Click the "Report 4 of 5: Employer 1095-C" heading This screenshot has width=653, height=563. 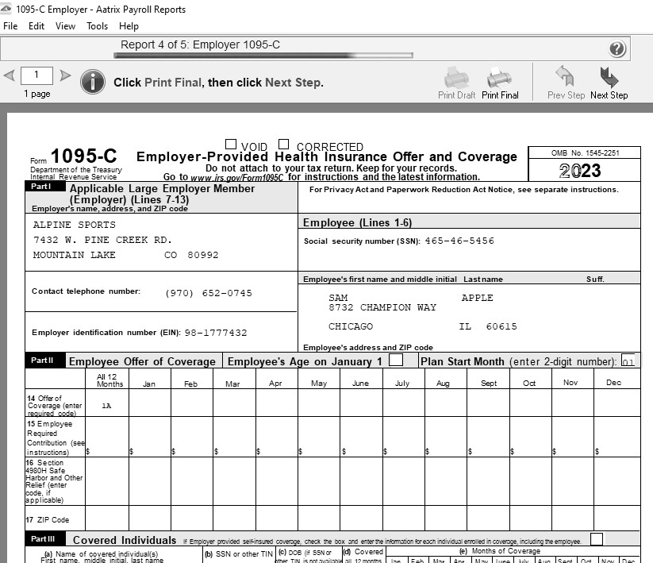(200, 44)
